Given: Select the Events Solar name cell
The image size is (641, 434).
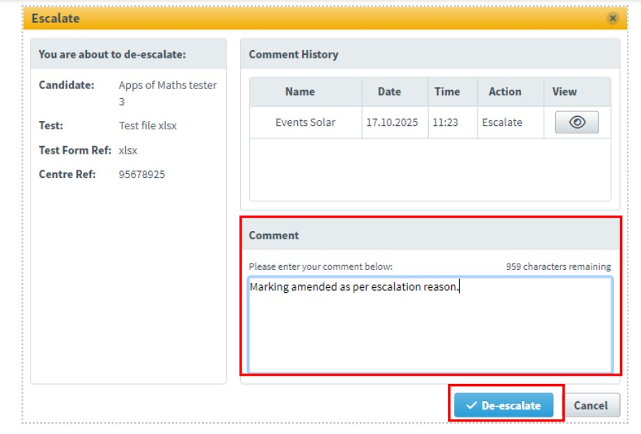Looking at the screenshot, I should click(x=305, y=122).
